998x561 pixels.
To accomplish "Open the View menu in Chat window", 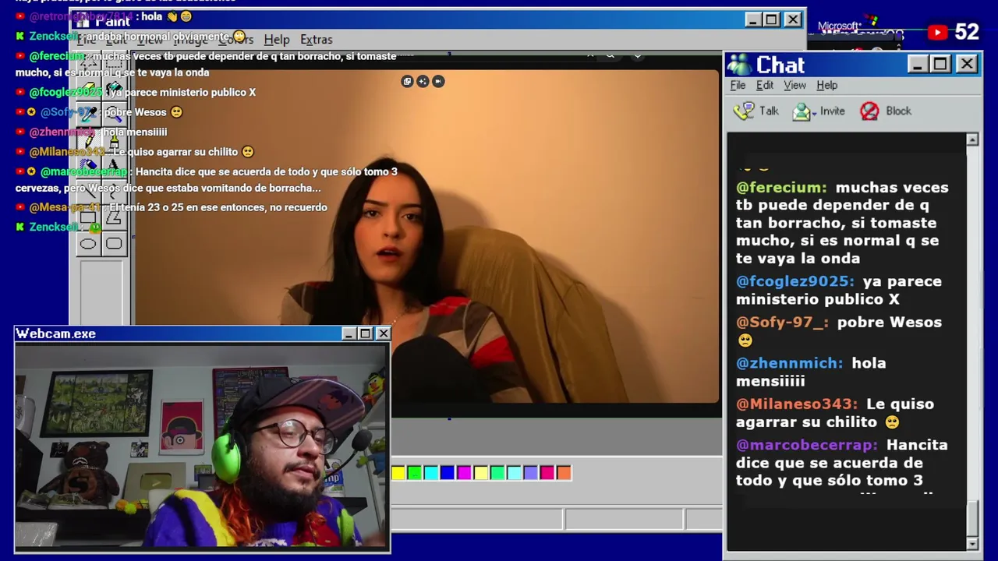I will point(795,85).
